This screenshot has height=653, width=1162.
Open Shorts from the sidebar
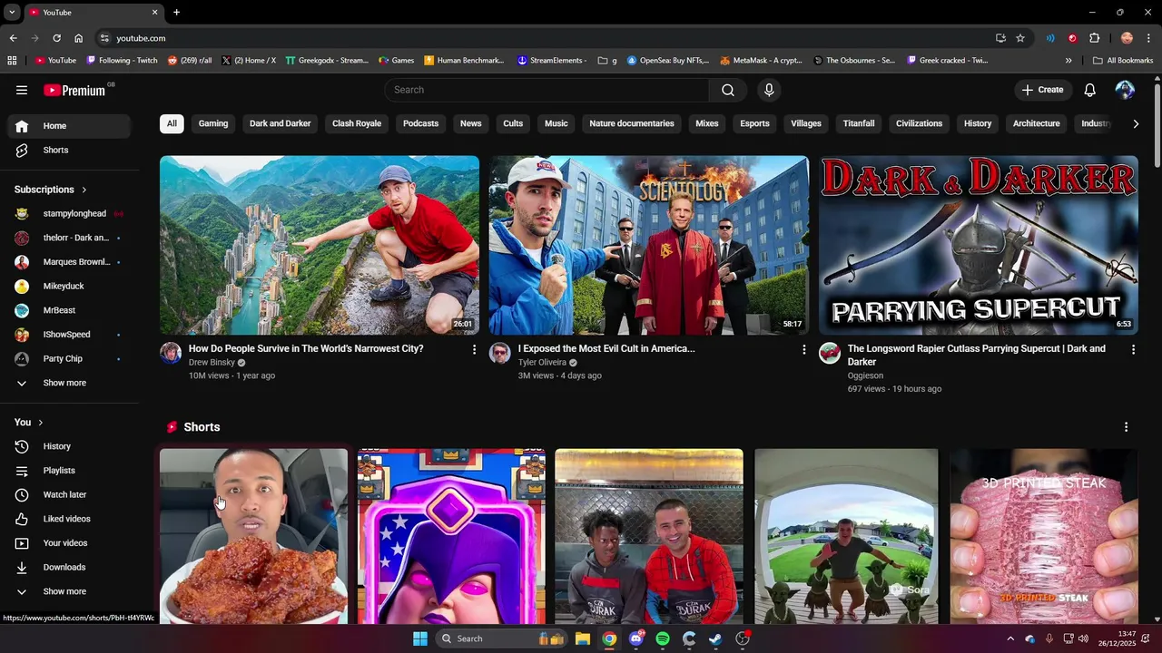[69, 150]
